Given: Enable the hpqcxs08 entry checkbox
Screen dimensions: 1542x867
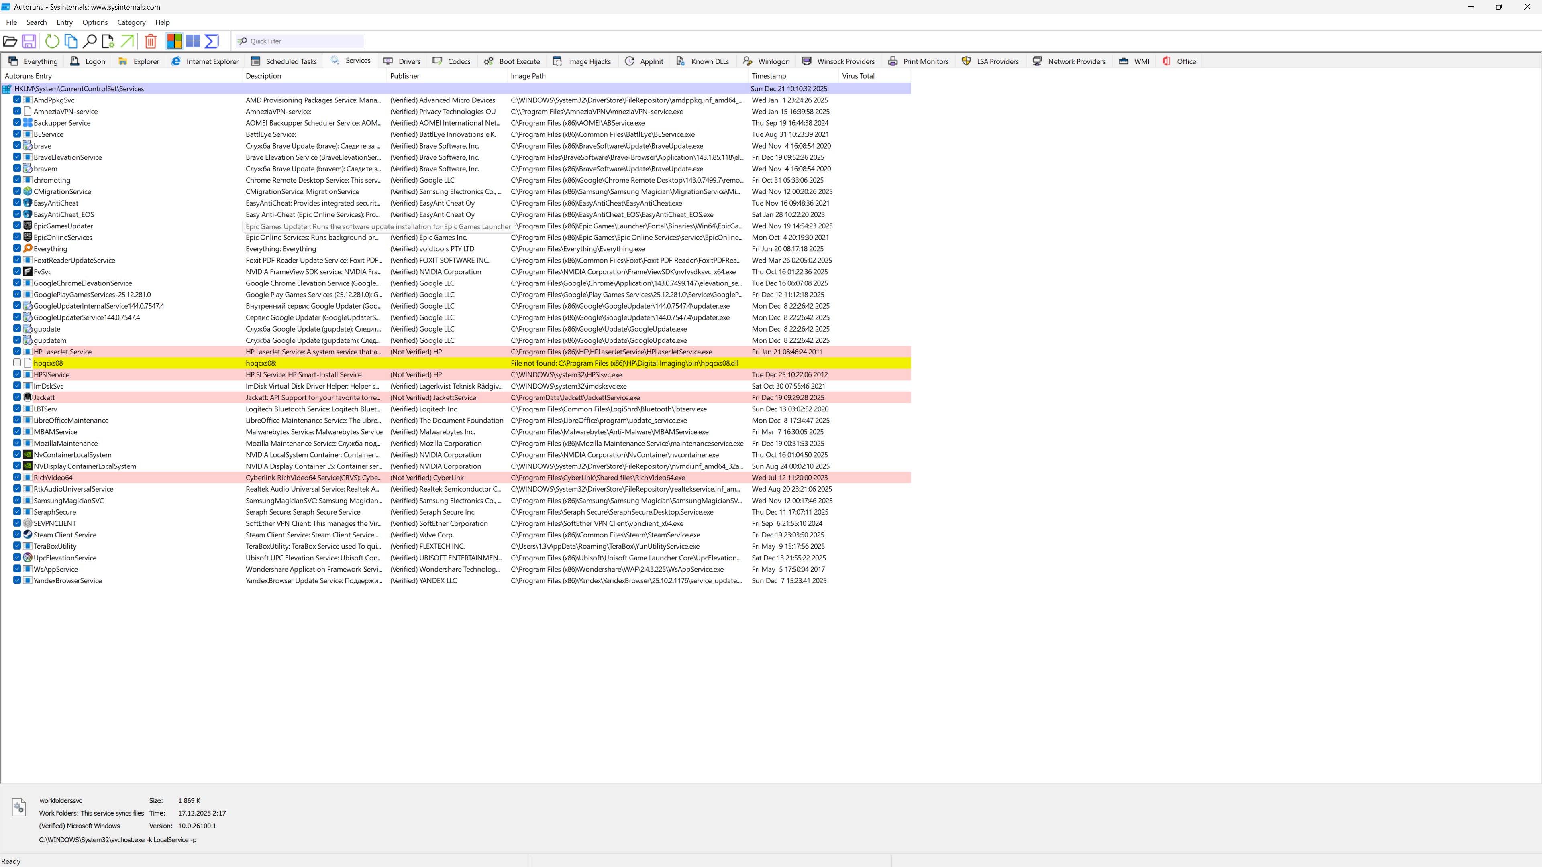Looking at the screenshot, I should [17, 363].
